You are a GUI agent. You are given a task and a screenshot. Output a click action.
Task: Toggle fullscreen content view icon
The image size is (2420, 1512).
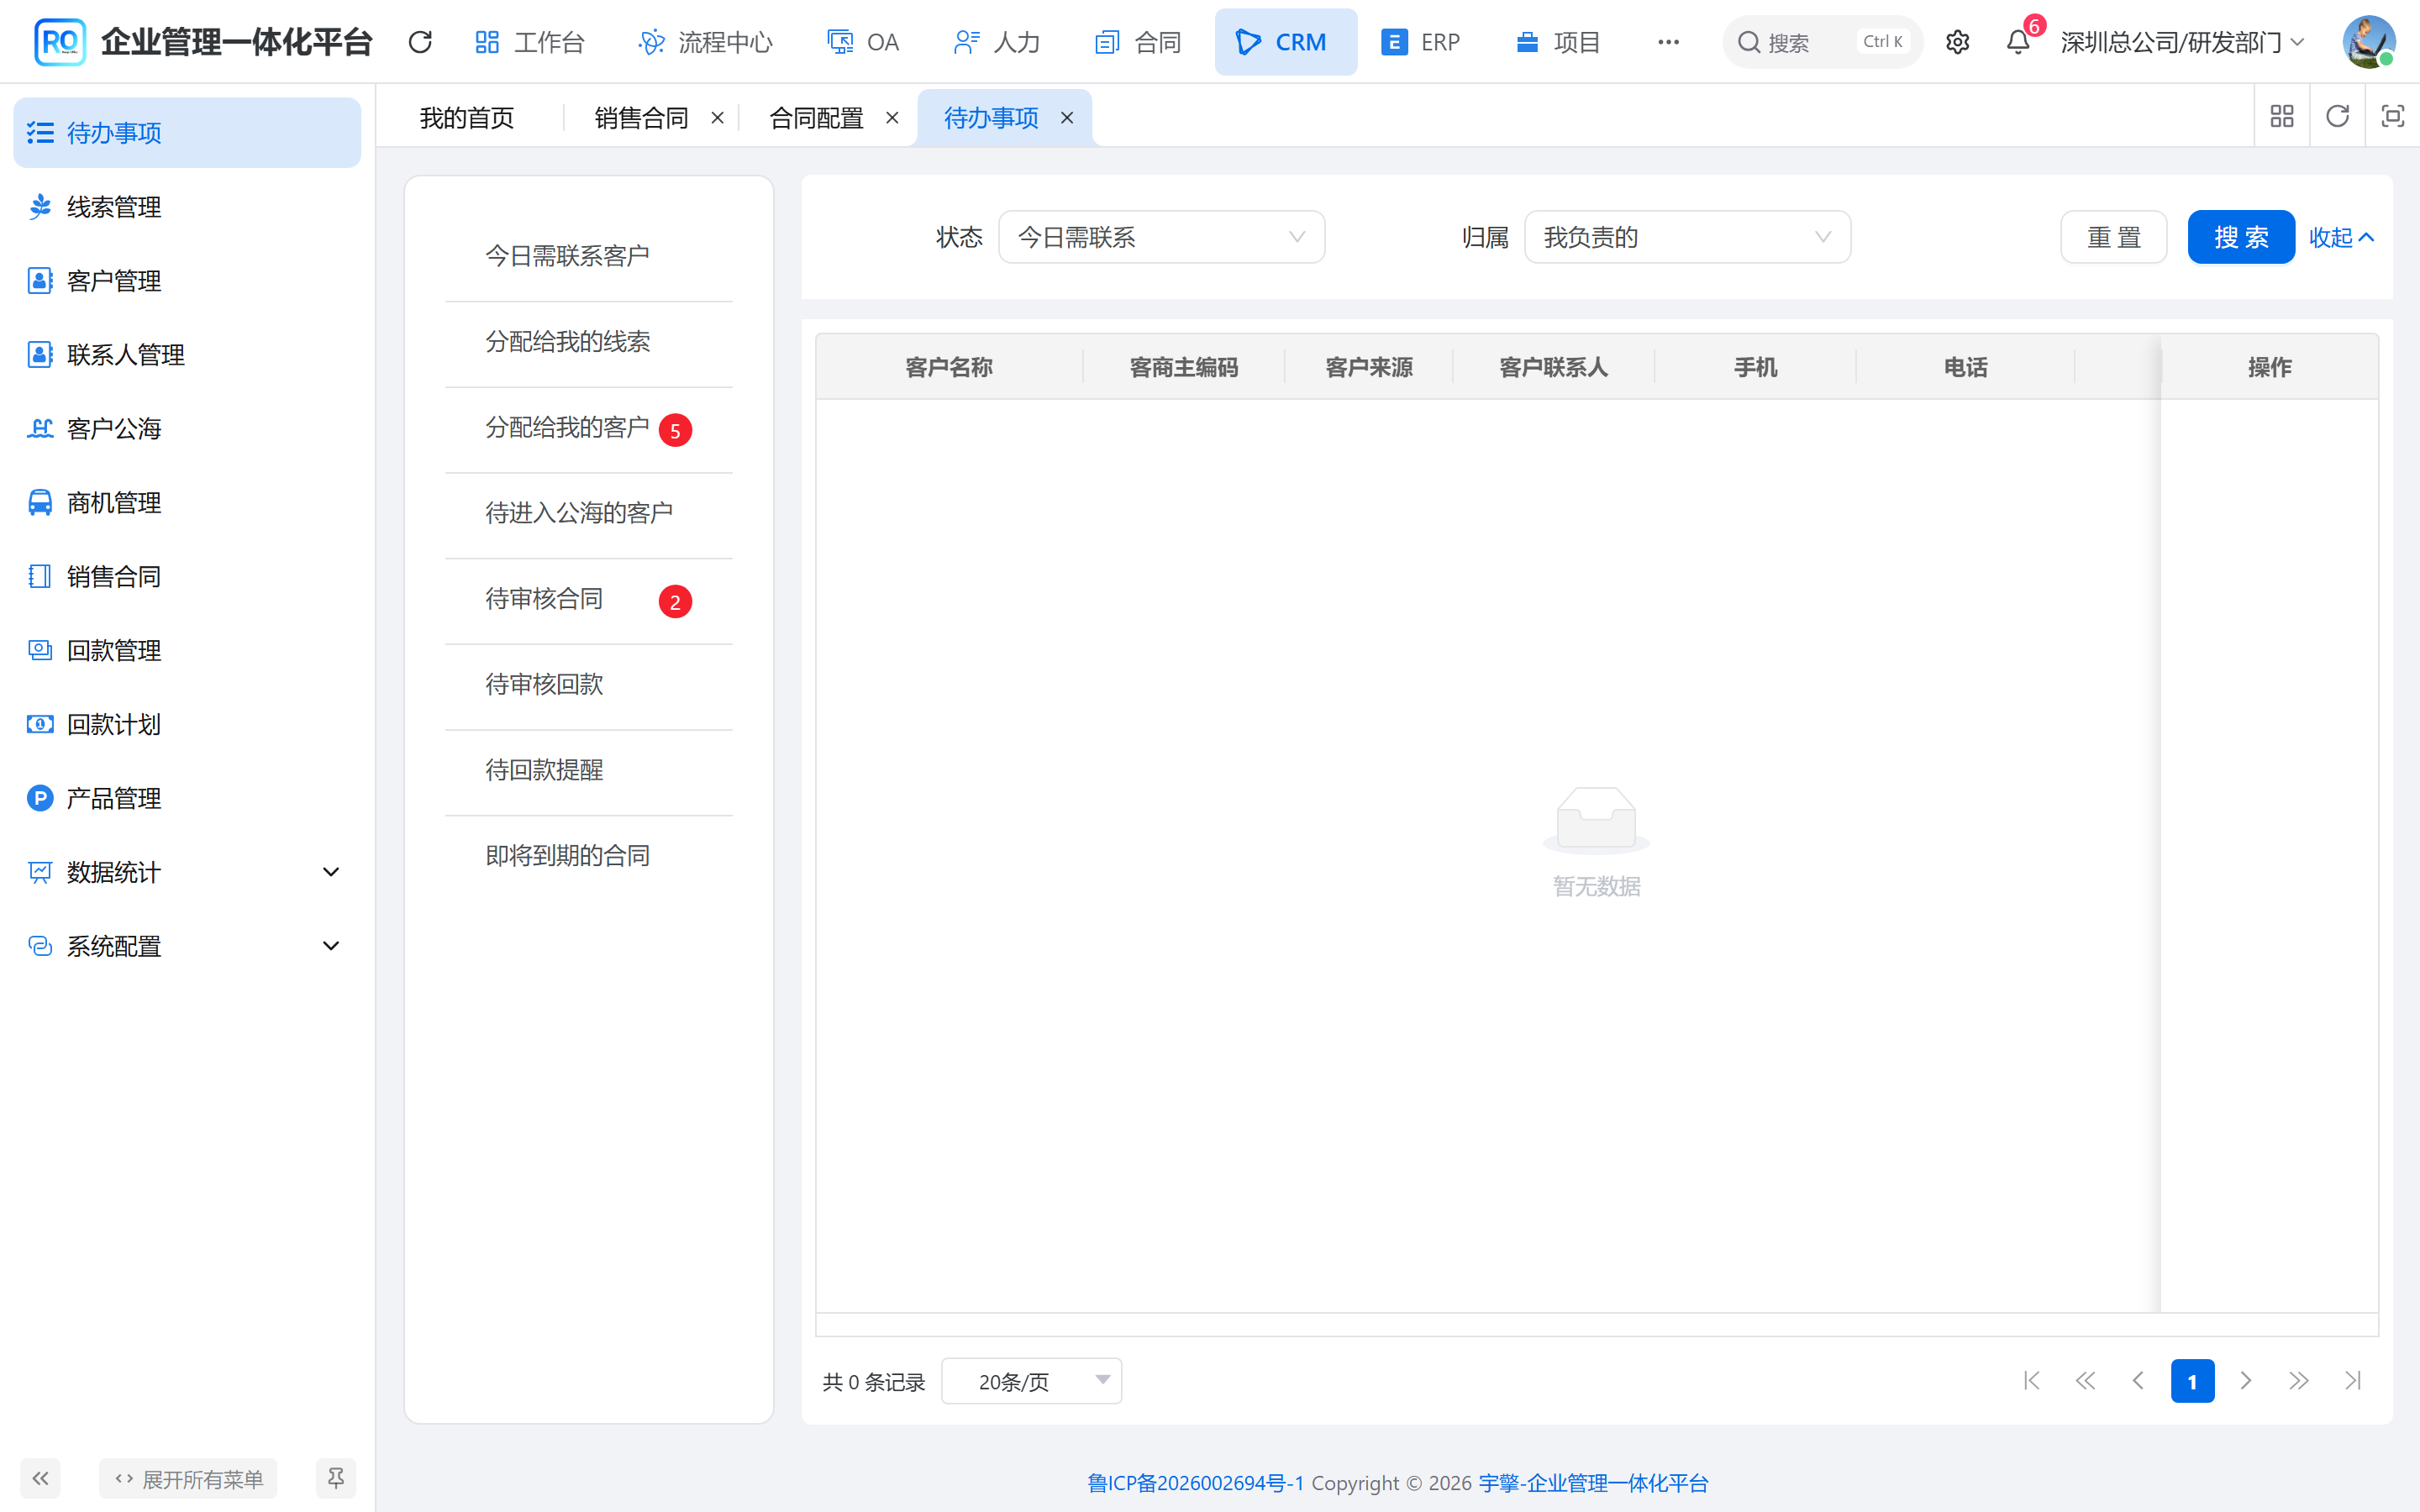click(x=2392, y=117)
